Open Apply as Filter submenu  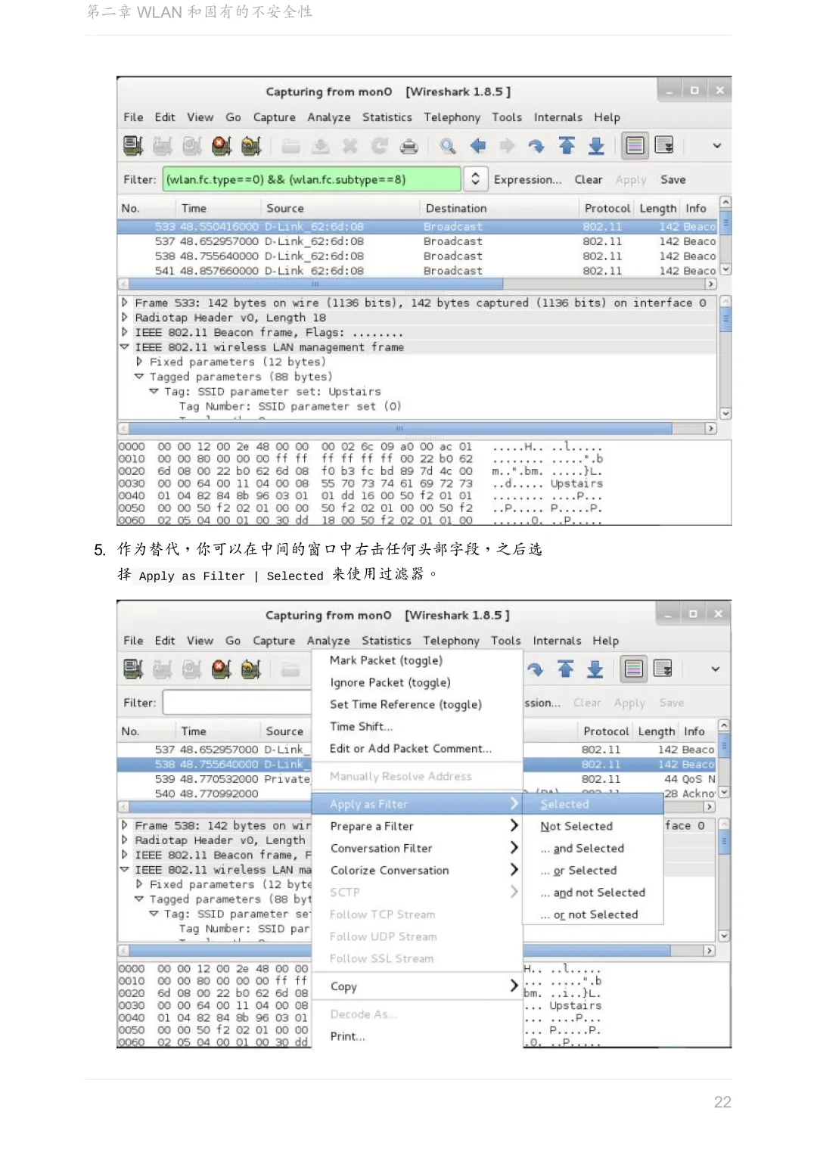click(417, 804)
